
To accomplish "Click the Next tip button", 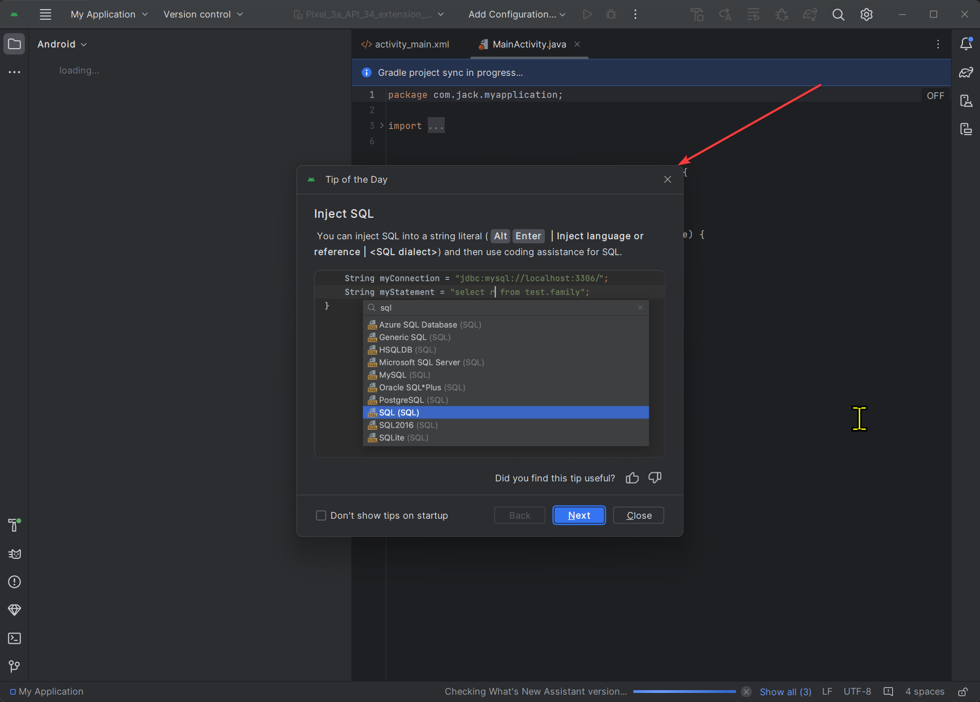I will [x=579, y=515].
